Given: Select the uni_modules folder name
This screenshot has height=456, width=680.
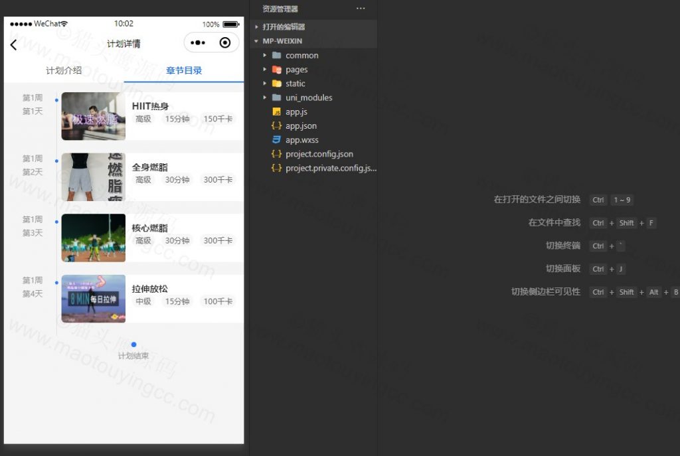Looking at the screenshot, I should coord(309,98).
